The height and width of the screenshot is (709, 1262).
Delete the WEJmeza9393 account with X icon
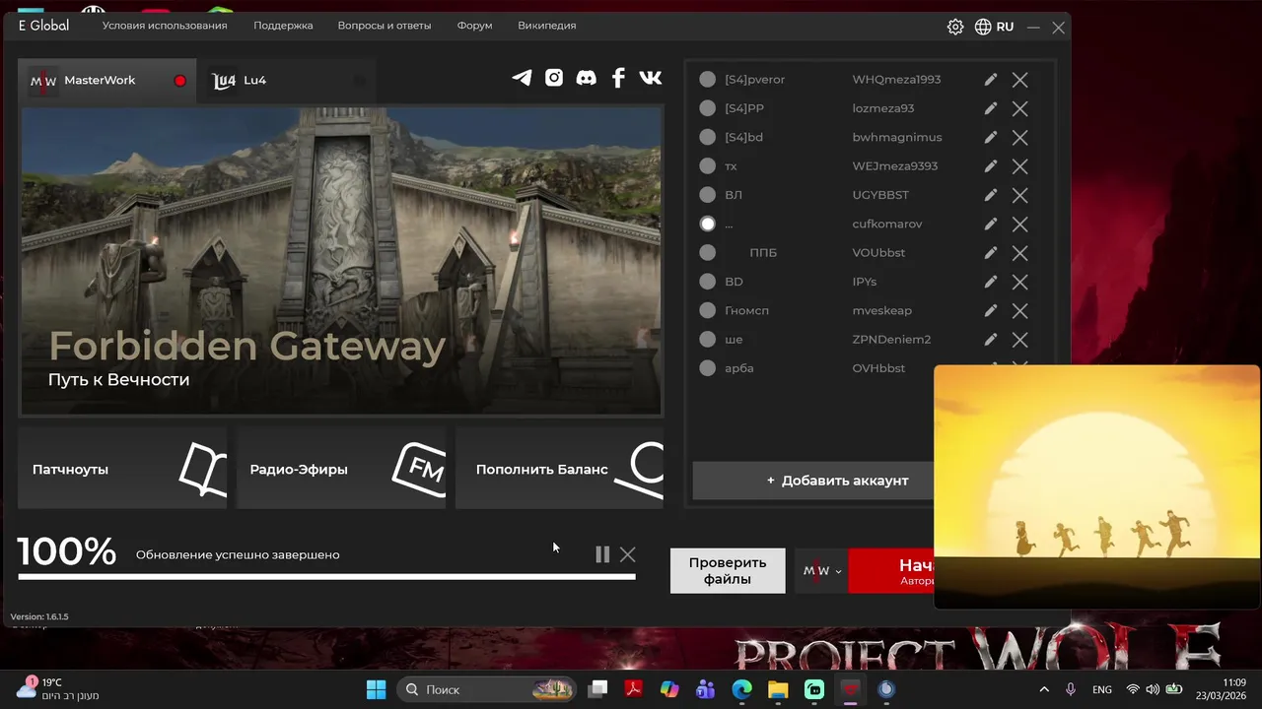[1020, 166]
